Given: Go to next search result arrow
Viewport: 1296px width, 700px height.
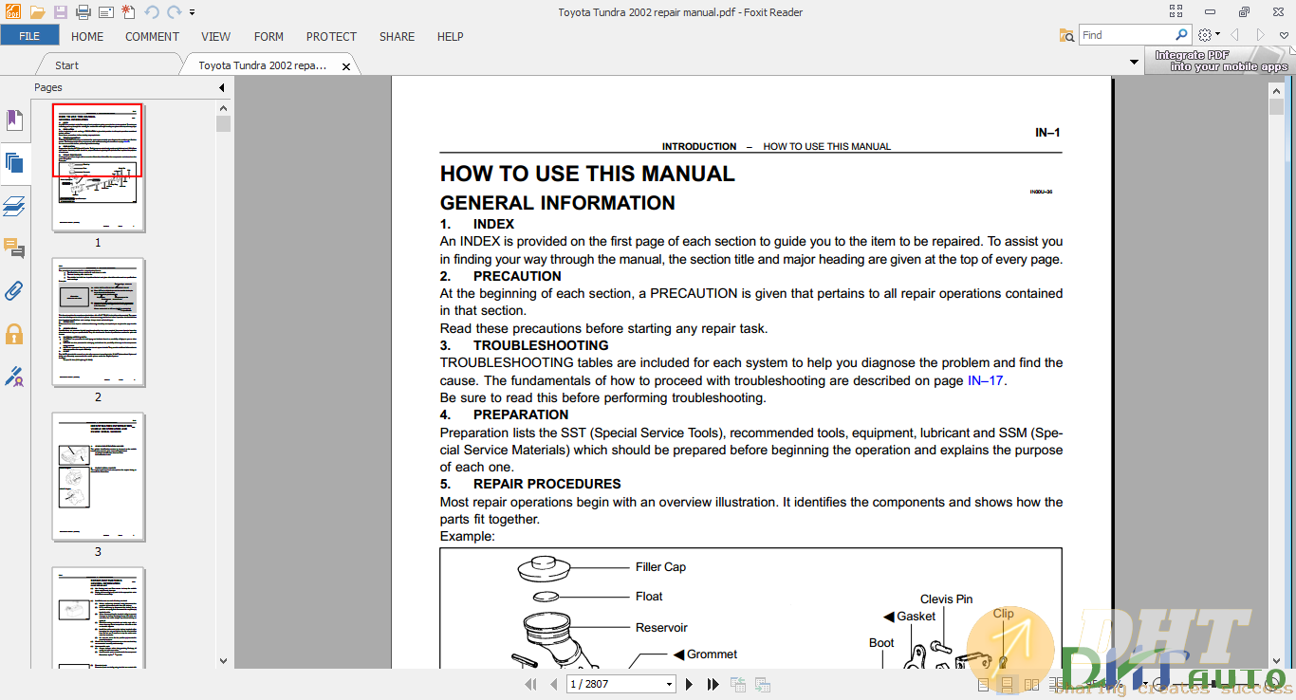Looking at the screenshot, I should coord(1261,35).
